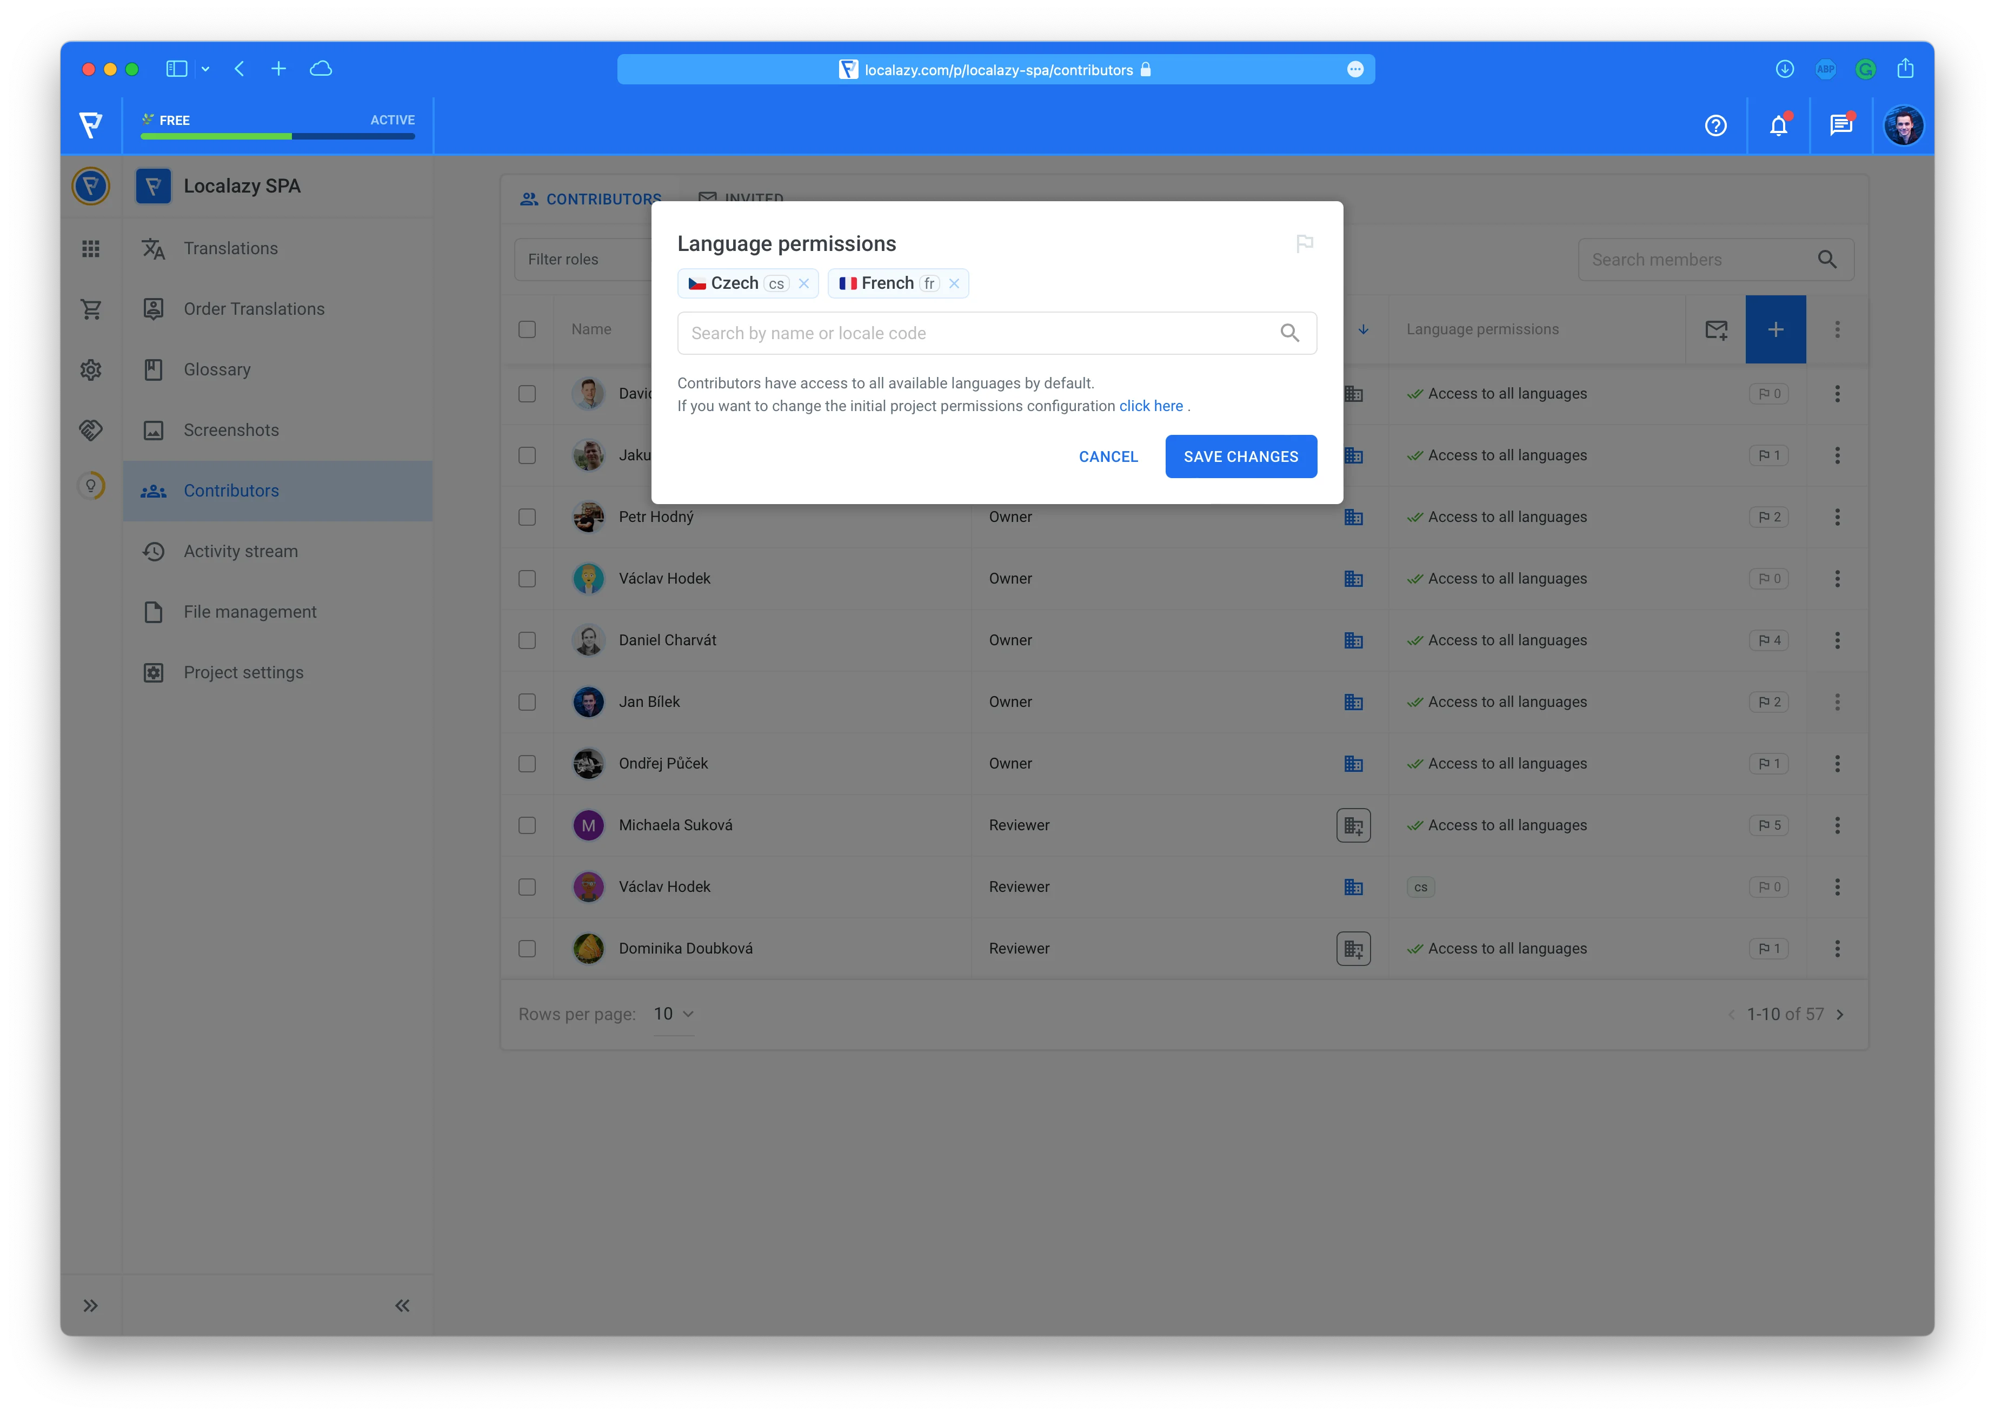Select the checkbox next to Daniel Charvát

pos(527,640)
